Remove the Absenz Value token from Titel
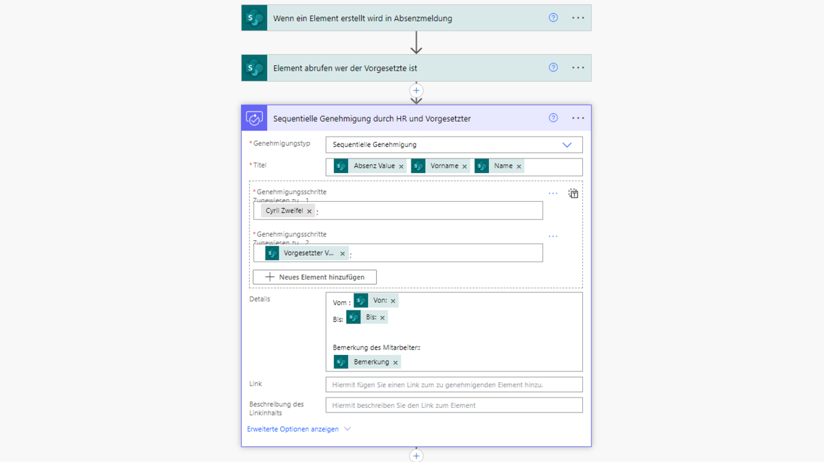The width and height of the screenshot is (824, 462). (402, 167)
